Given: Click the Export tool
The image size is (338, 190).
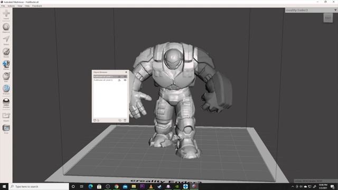Looking at the screenshot, I should (6, 117).
